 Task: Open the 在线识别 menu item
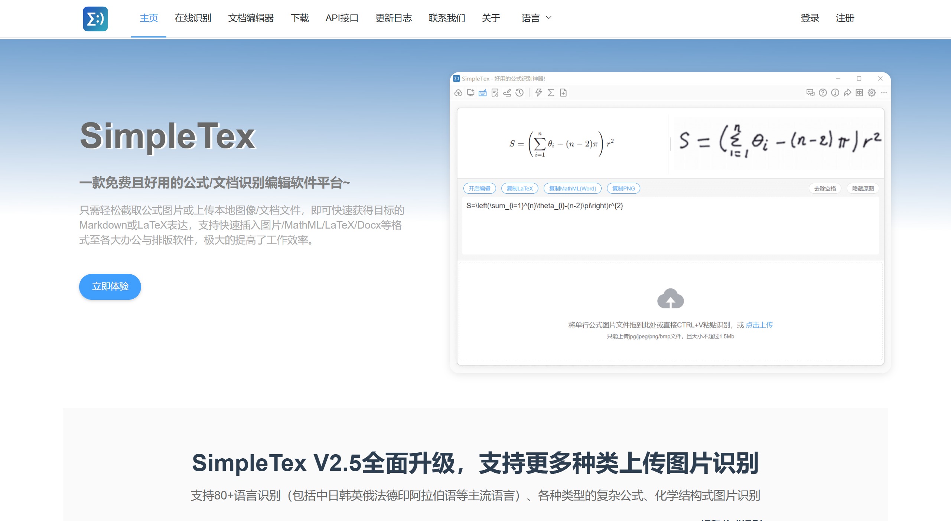click(193, 18)
